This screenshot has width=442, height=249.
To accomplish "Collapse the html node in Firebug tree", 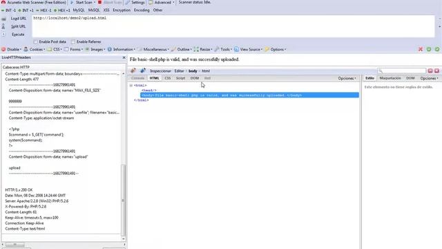I will pyautogui.click(x=131, y=85).
